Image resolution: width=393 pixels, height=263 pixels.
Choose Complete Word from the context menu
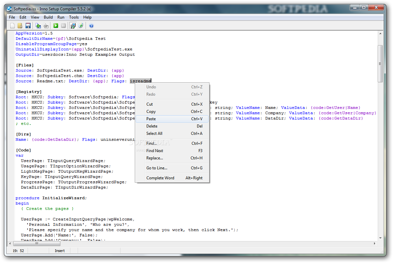(x=172, y=178)
